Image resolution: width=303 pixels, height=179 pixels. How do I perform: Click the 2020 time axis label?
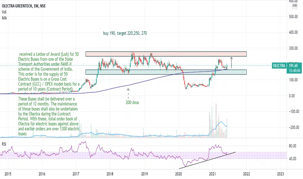click(178, 174)
